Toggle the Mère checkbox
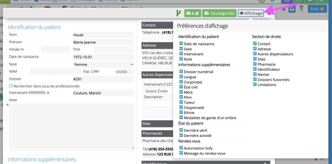332x164 pixels. 181,92
